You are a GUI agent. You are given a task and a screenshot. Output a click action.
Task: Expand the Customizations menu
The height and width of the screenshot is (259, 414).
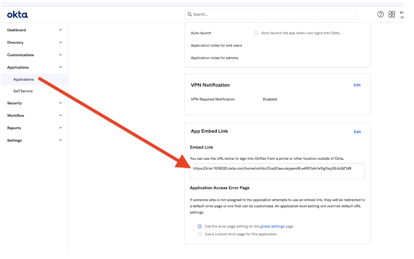pos(34,55)
